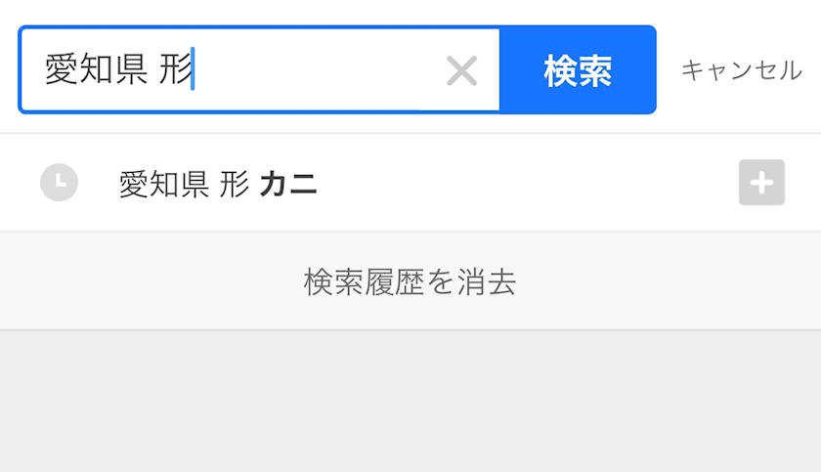
Task: Click blank space inside search box before X
Action: 320,69
